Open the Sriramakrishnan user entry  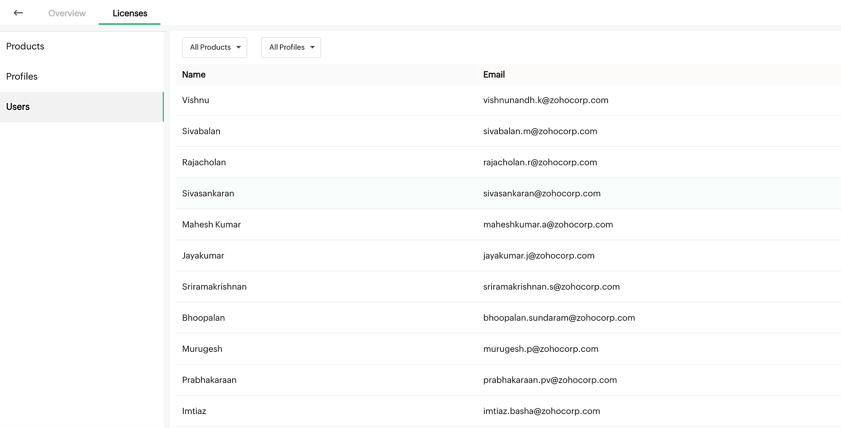pos(214,287)
